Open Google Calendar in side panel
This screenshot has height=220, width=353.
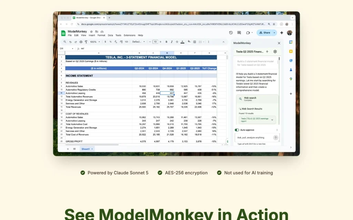[x=291, y=42]
